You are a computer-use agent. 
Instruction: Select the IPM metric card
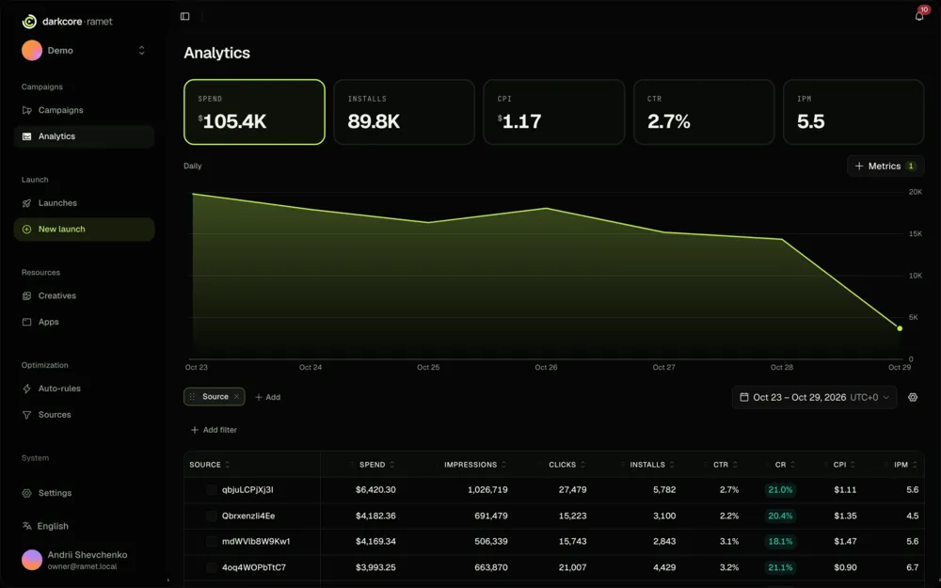[853, 112]
